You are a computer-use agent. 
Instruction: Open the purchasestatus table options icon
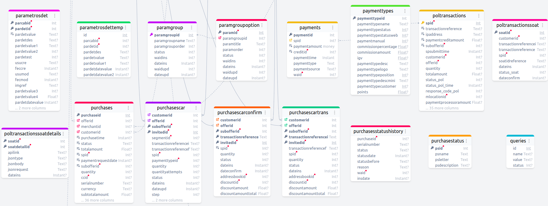[x=466, y=141]
